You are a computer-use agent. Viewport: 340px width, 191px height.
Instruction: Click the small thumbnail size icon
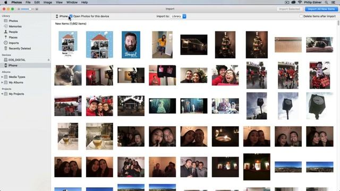tap(19, 9)
